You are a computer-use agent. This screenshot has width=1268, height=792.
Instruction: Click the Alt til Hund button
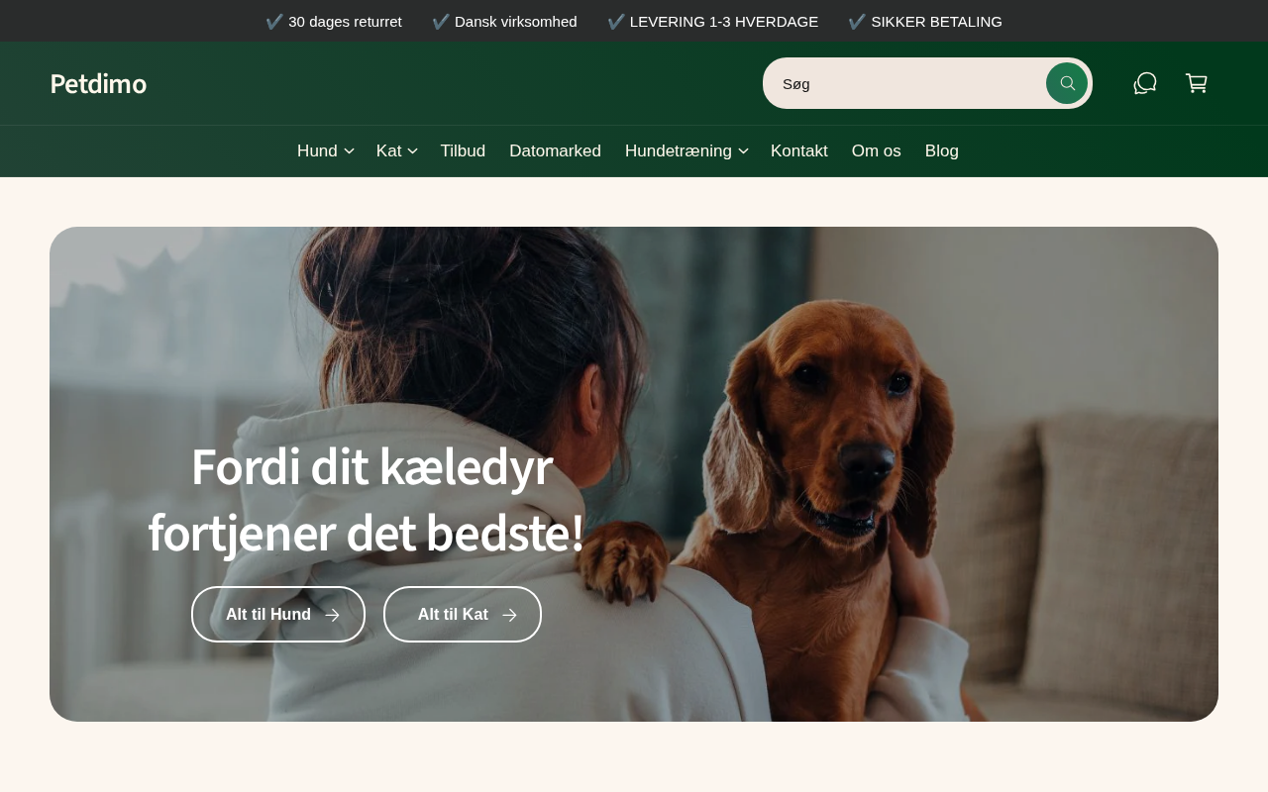(x=278, y=614)
